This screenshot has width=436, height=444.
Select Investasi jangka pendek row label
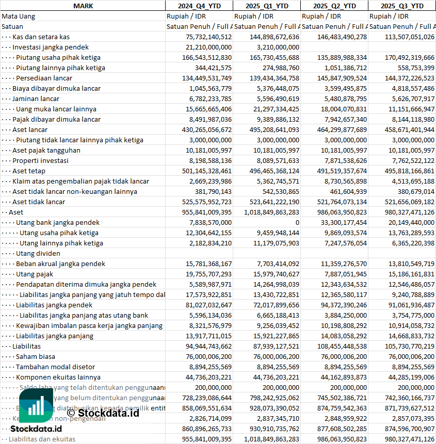click(x=51, y=47)
